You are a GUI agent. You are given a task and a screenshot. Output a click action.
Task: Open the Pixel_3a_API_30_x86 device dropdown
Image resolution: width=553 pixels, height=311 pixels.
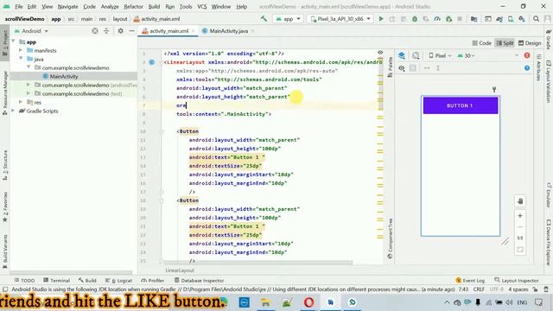click(x=340, y=19)
